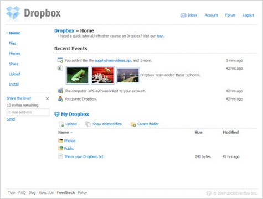Image resolution: width=263 pixels, height=199 pixels.
Task: Click the Size column header
Action: coord(198,132)
